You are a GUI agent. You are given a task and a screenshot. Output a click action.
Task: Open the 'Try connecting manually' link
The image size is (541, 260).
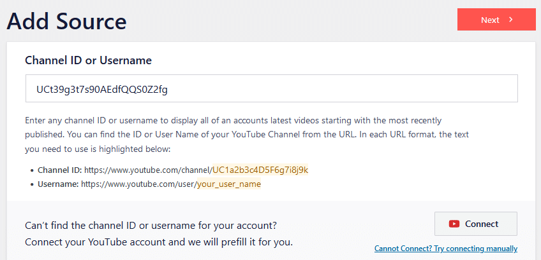(445, 249)
